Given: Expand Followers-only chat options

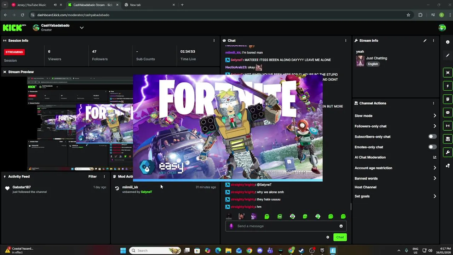Looking at the screenshot, I should [435, 126].
